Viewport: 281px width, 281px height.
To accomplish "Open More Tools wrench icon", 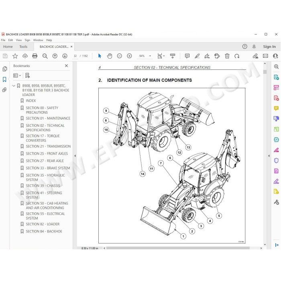I will pos(276,202).
